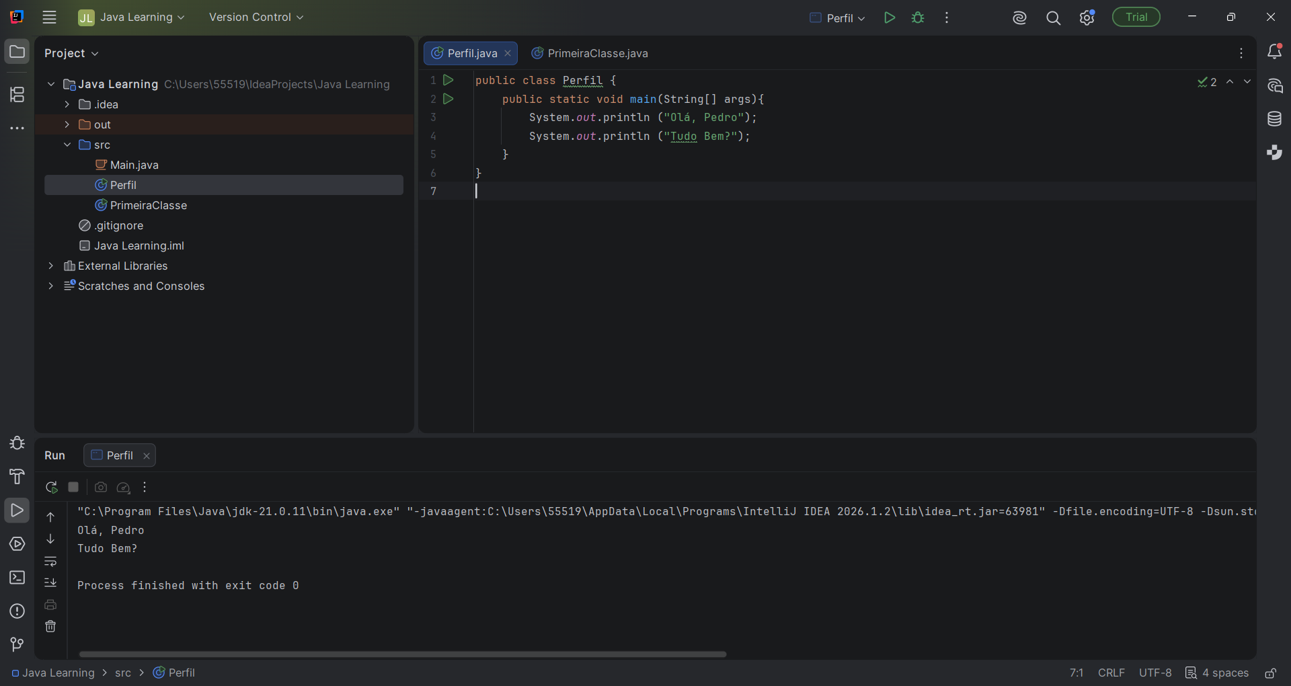Screen dimensions: 1291x686
Task: Expand the out folder
Action: coord(67,124)
